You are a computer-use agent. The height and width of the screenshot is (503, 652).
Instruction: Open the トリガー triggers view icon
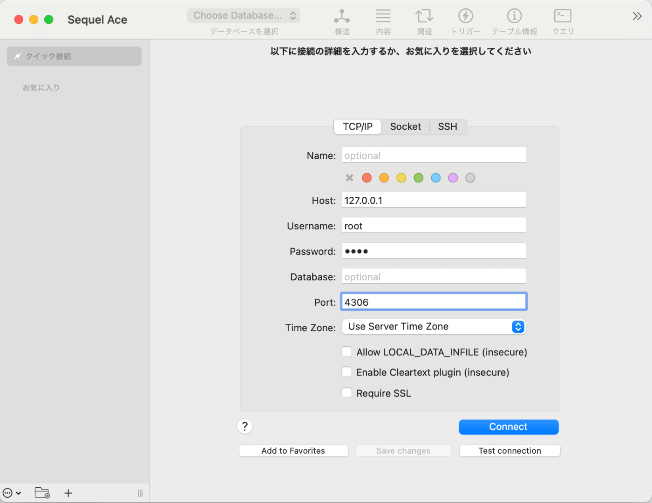coord(466,16)
